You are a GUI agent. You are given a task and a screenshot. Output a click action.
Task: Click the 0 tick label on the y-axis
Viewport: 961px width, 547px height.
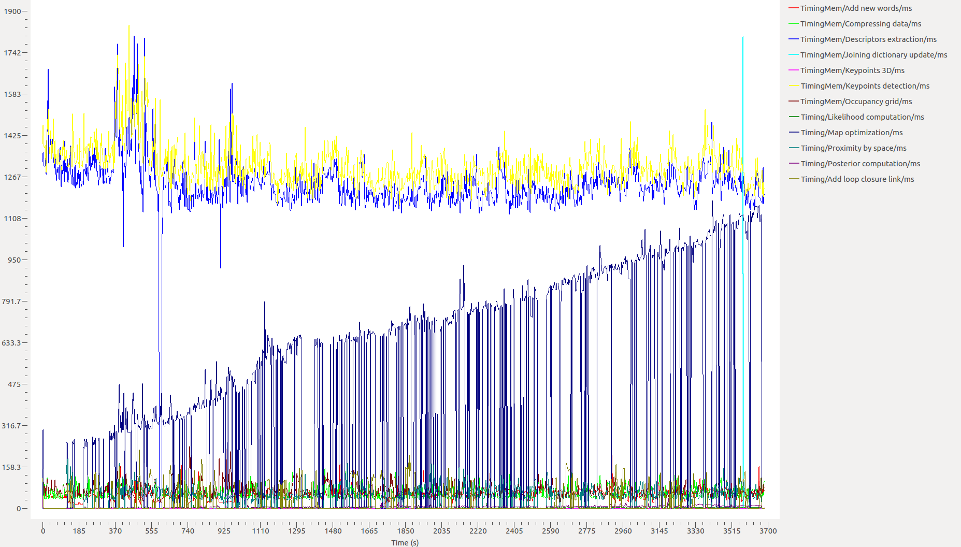(19, 509)
